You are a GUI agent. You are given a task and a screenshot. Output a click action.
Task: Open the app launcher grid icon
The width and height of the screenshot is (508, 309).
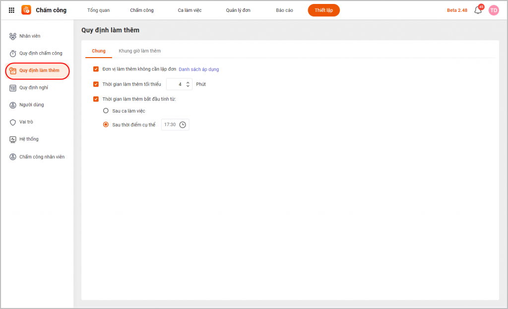pos(11,10)
